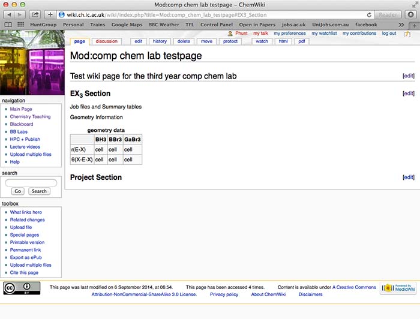The height and width of the screenshot is (319, 420).
Task: Open the Share icon in toolbar
Action: [35, 15]
